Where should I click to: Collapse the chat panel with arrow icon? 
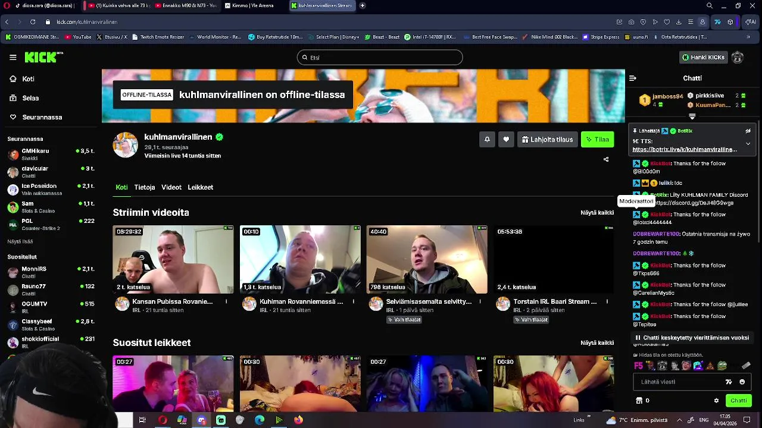click(x=633, y=78)
